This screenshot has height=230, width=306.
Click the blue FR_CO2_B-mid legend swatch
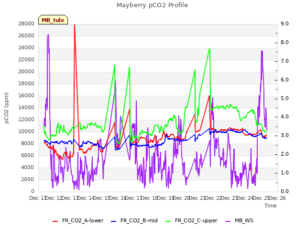point(114,221)
